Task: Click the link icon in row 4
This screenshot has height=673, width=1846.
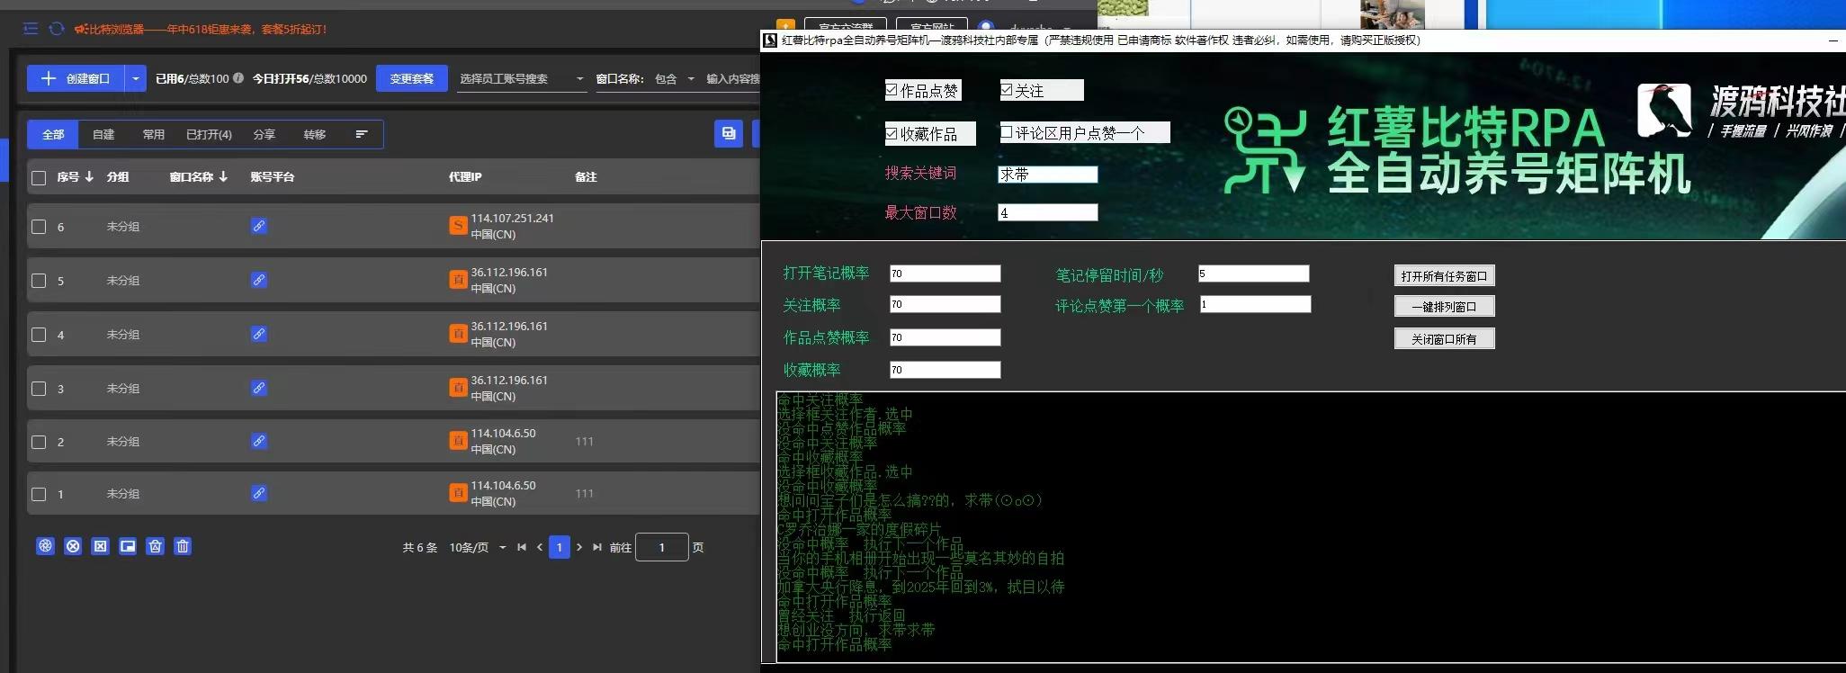Action: click(259, 334)
